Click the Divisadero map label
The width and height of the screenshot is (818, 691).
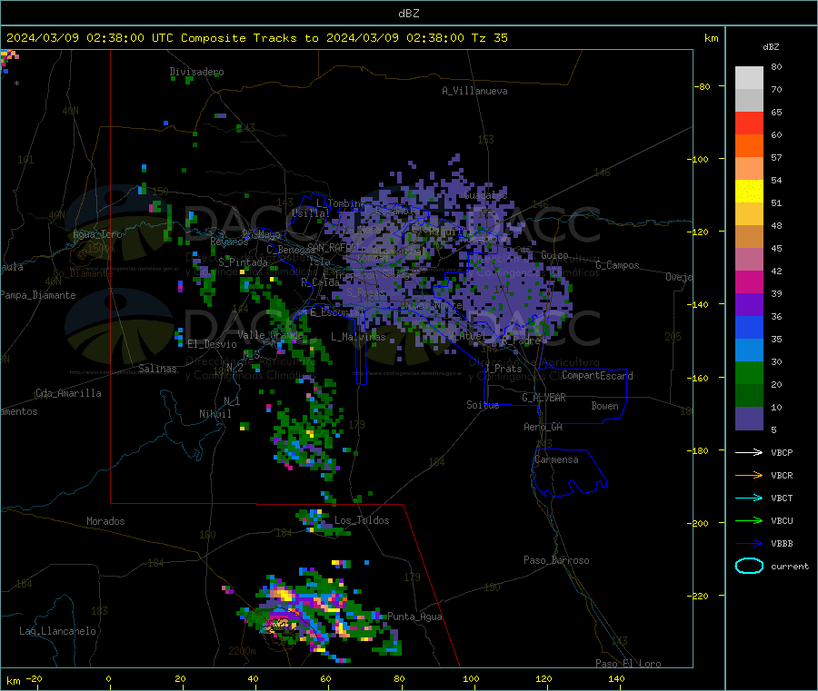(196, 72)
